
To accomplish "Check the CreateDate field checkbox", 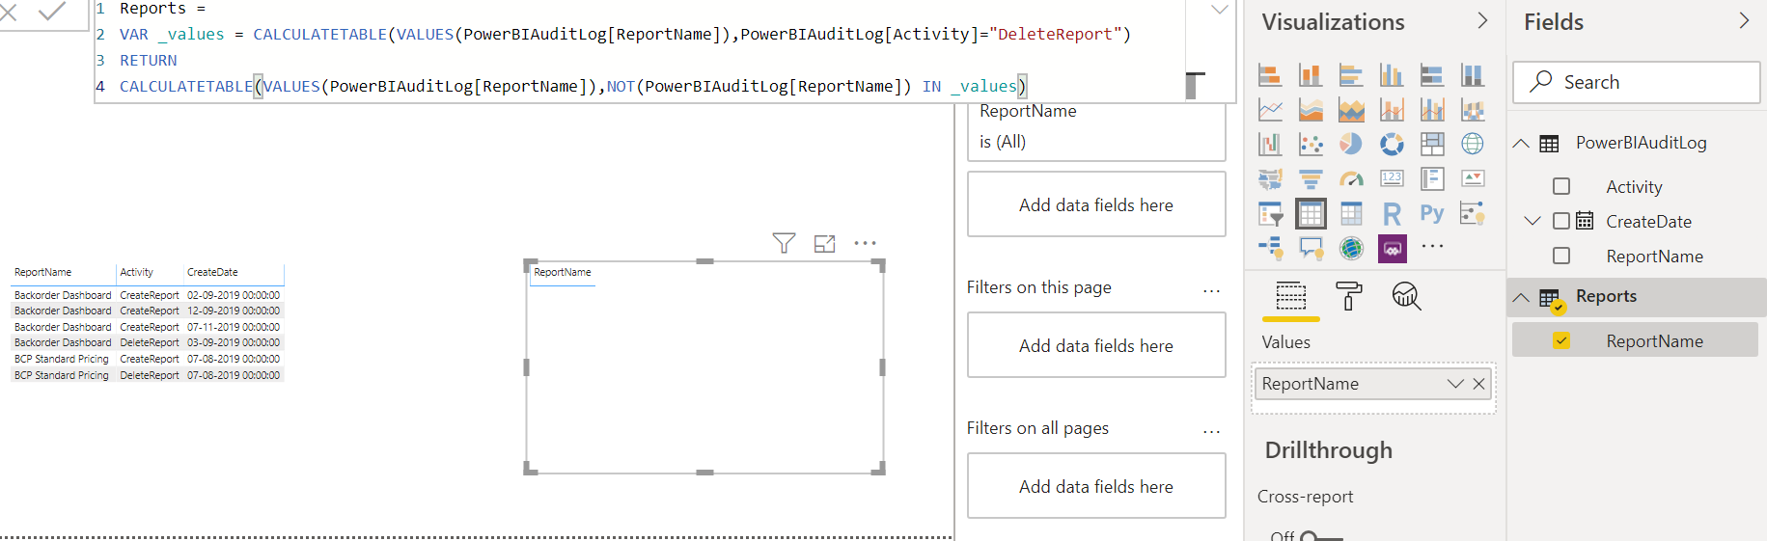I will [1561, 221].
